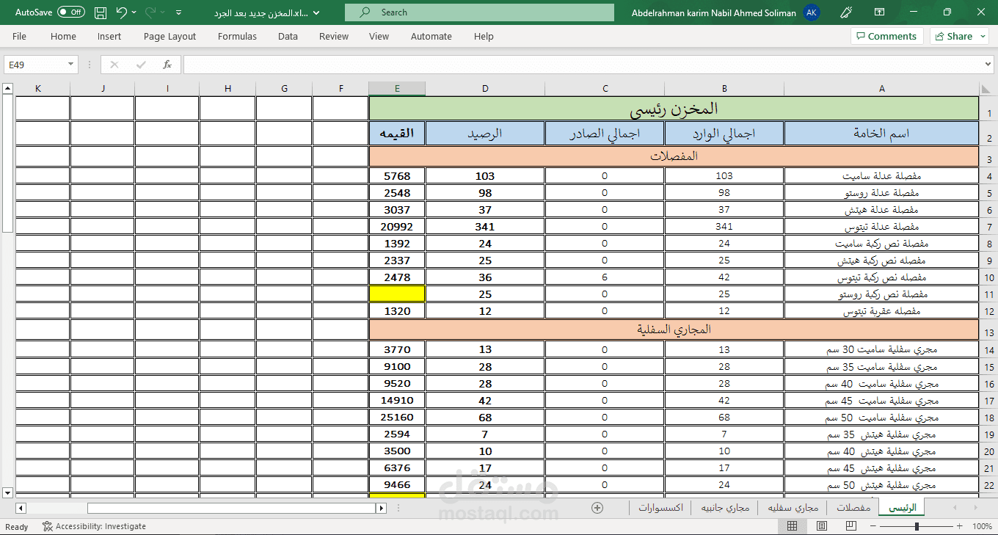Switch to the Home tab
The image size is (998, 535).
(63, 36)
